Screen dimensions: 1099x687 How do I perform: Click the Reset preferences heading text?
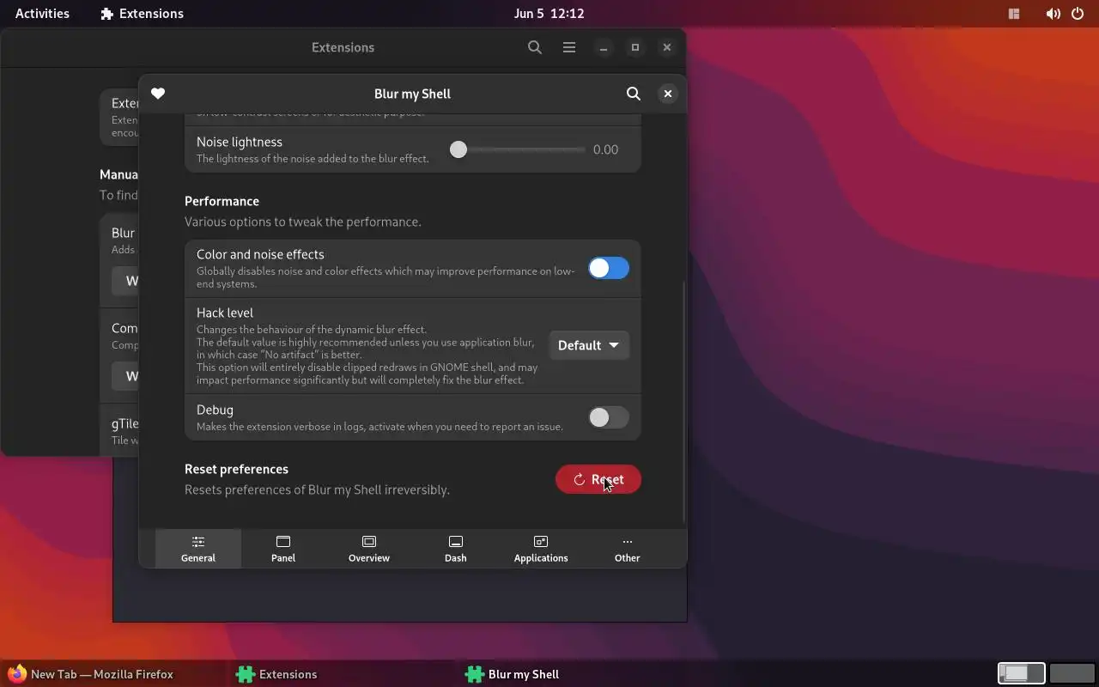point(236,469)
